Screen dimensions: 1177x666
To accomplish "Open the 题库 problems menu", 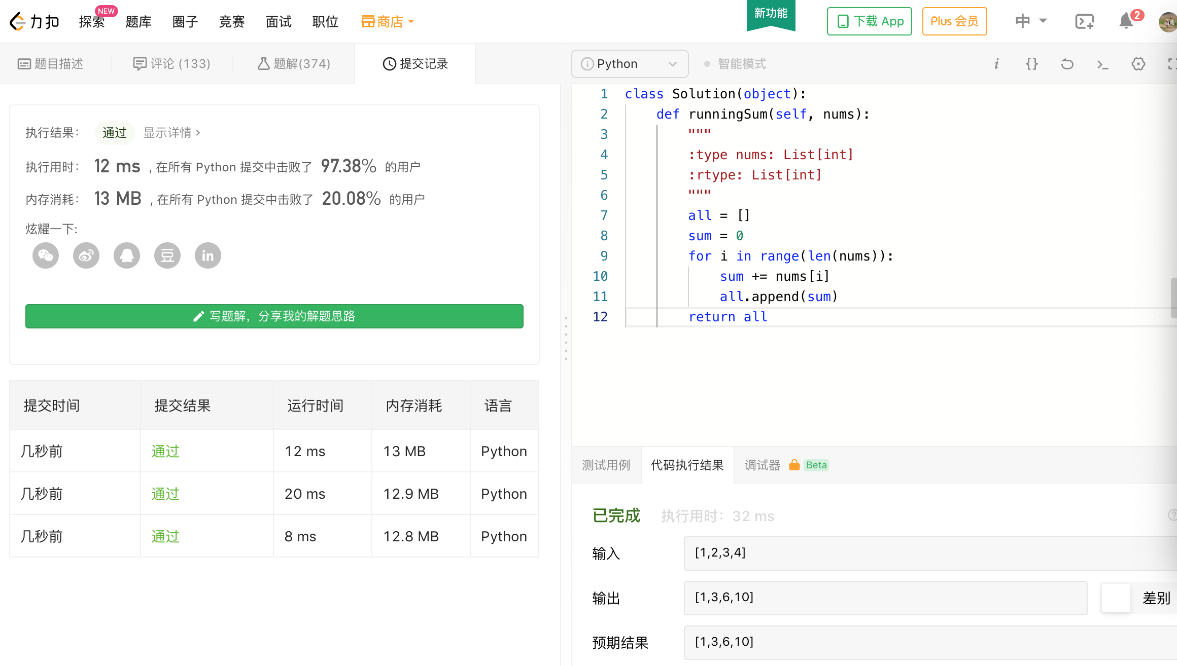I will pos(139,21).
